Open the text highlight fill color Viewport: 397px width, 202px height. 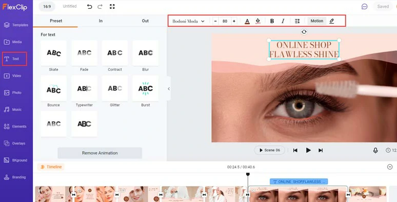258,21
